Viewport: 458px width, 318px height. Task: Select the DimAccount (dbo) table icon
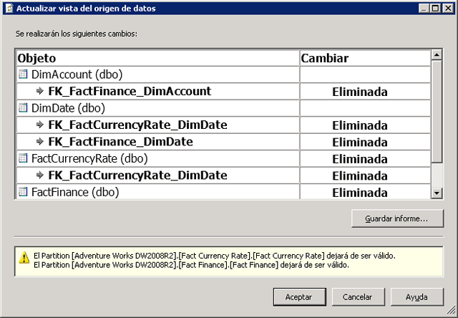[23, 74]
